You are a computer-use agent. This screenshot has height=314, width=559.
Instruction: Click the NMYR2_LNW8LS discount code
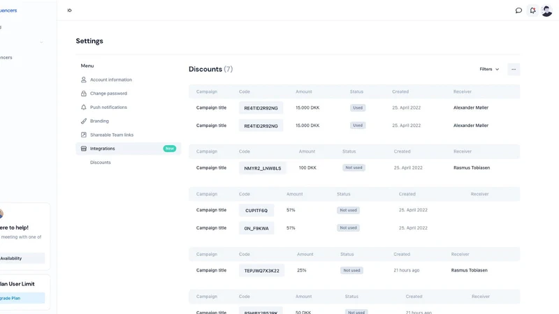click(263, 168)
